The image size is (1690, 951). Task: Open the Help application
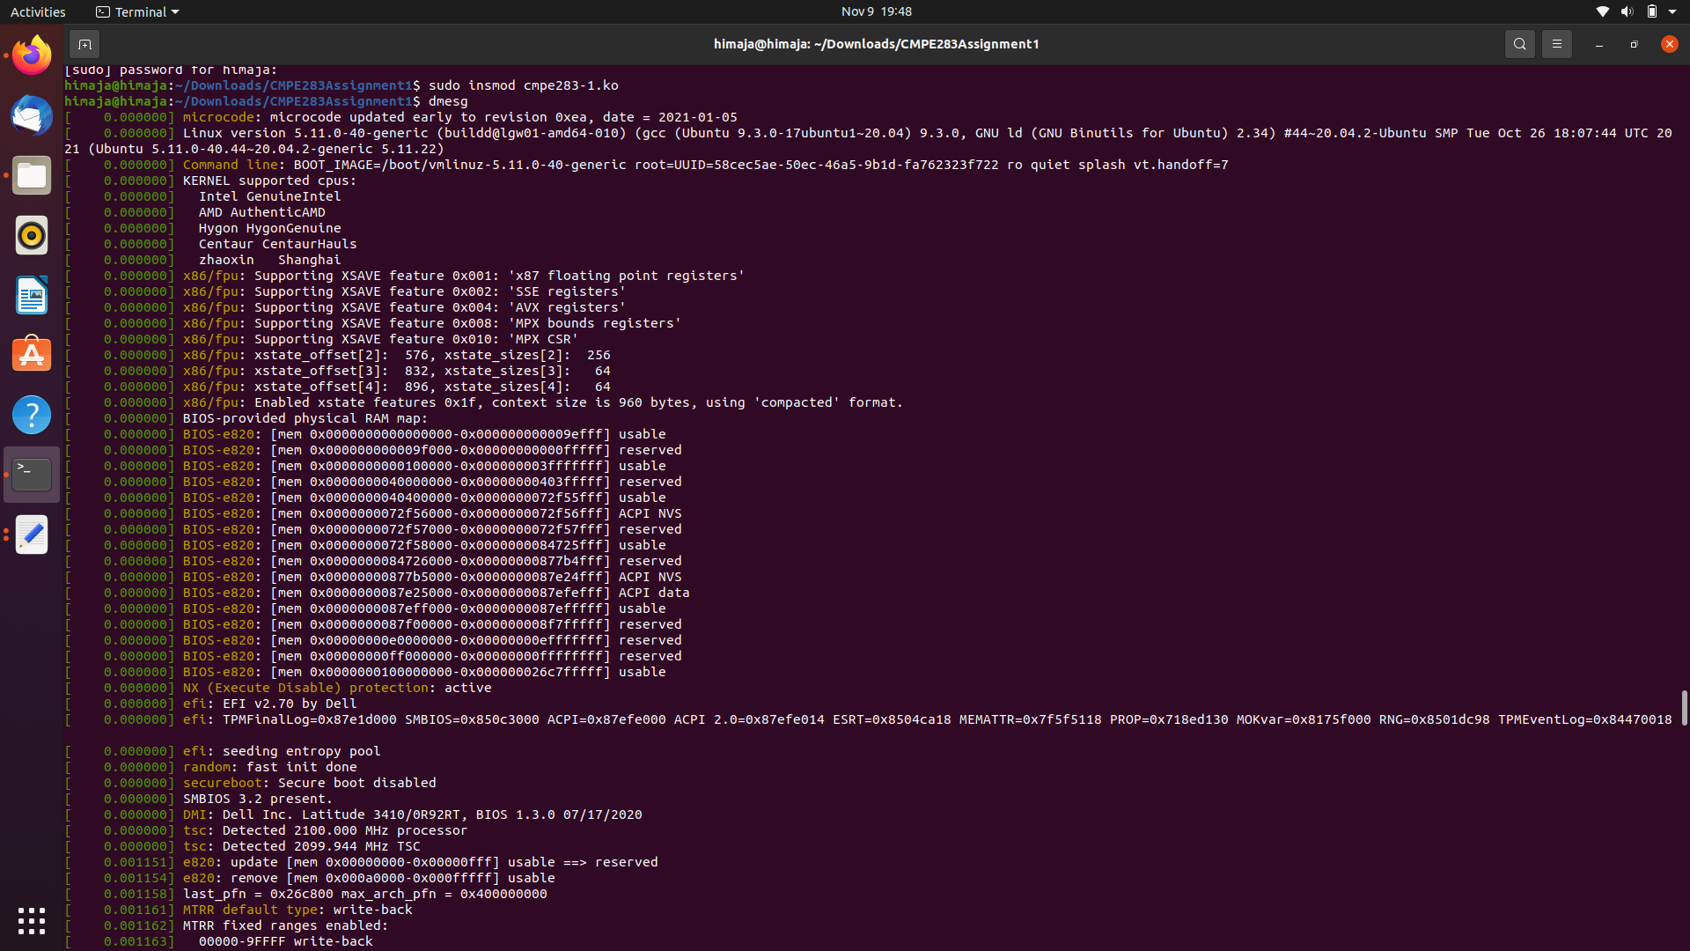tap(32, 415)
